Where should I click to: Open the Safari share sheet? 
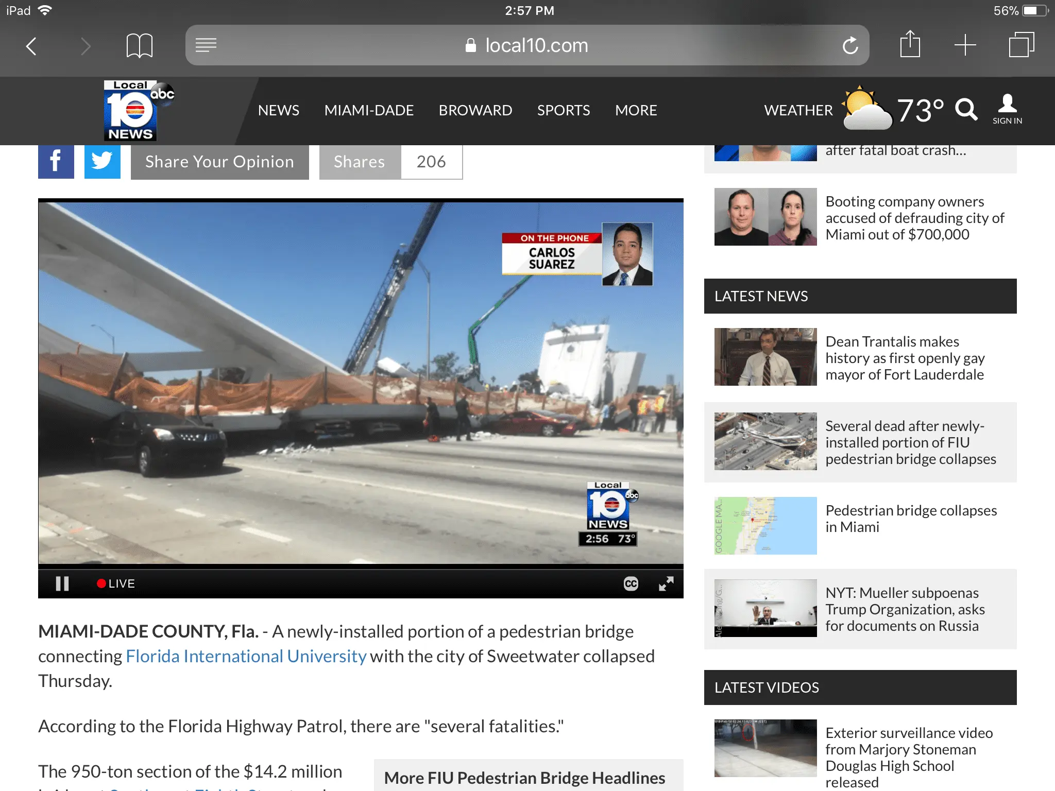[910, 44]
